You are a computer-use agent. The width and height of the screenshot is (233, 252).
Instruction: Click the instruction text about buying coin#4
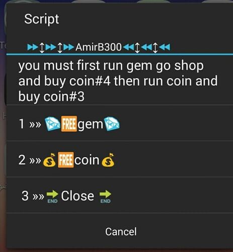(118, 81)
